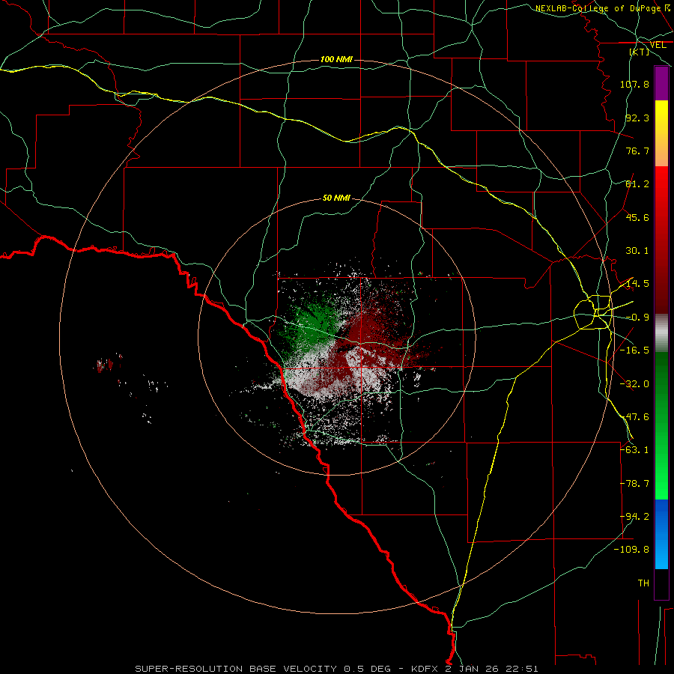Click the -109.8 velocity scale value
674x674 pixels.
tap(631, 550)
